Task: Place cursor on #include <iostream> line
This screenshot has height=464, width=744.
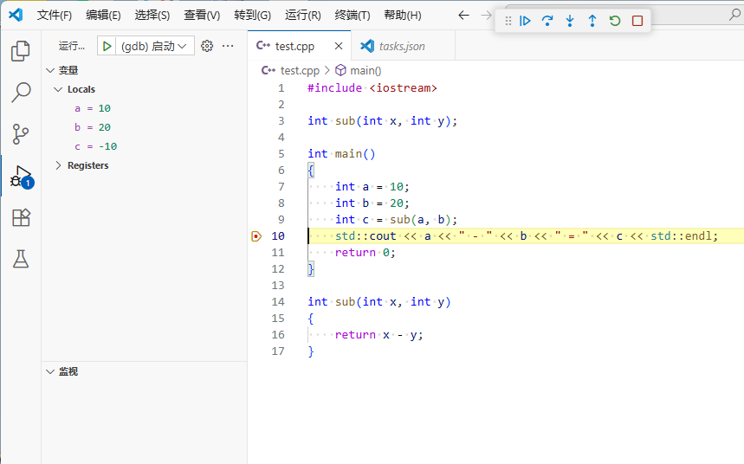Action: pyautogui.click(x=372, y=88)
